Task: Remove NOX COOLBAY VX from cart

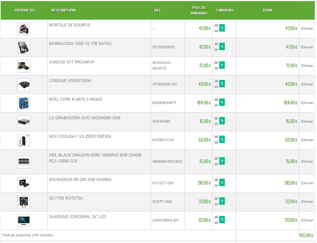Action: [x=307, y=140]
